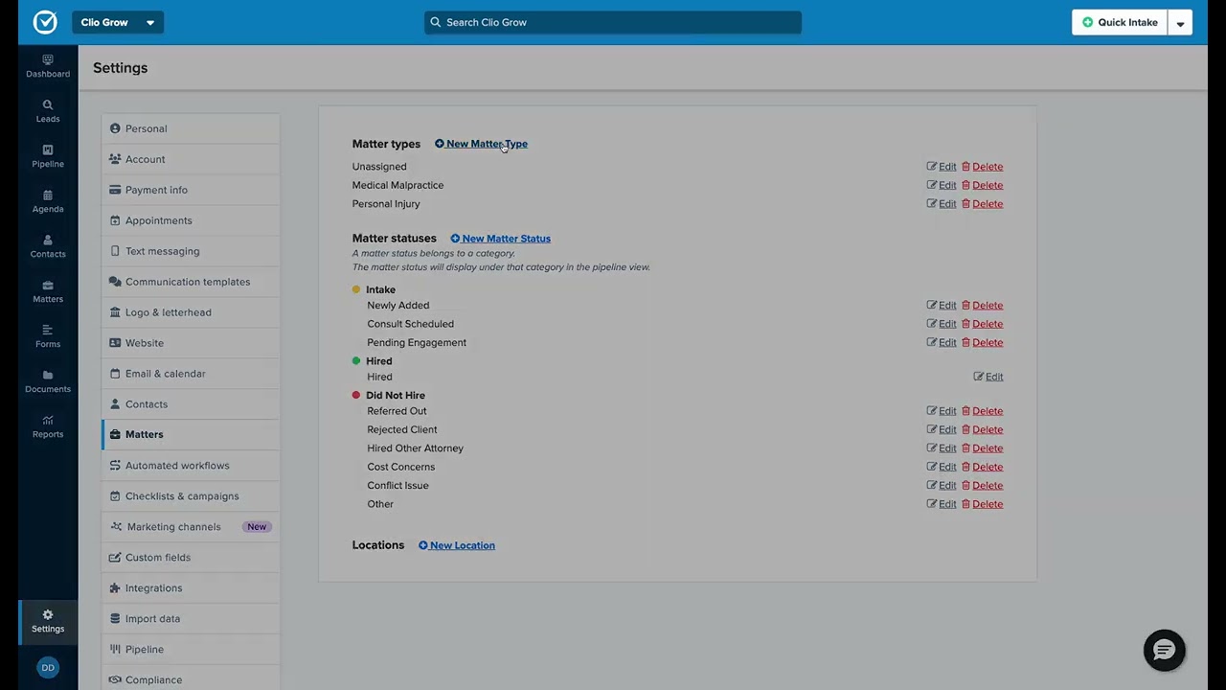The width and height of the screenshot is (1226, 690).
Task: Open Integrations settings
Action: pyautogui.click(x=191, y=588)
